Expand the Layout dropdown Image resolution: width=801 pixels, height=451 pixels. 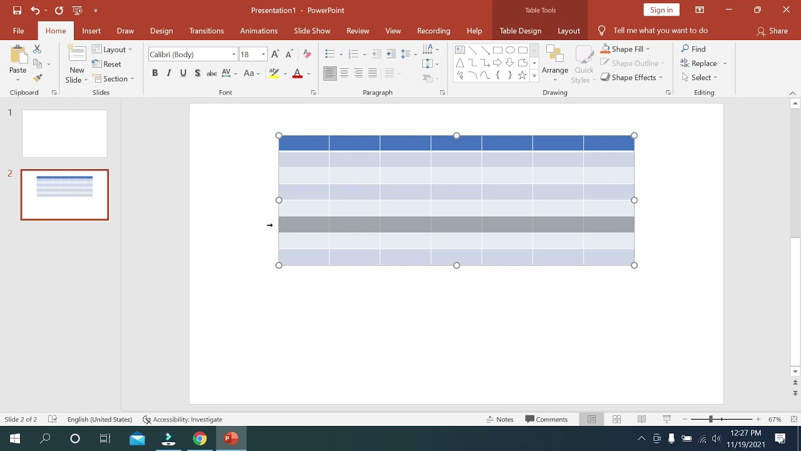112,49
